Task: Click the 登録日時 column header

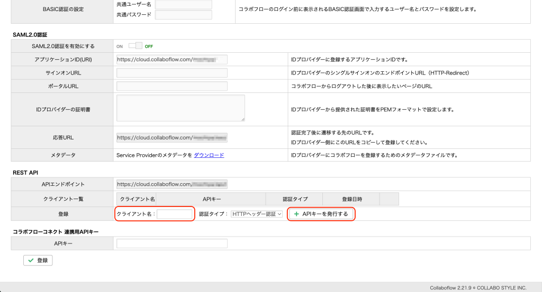Action: pos(352,199)
